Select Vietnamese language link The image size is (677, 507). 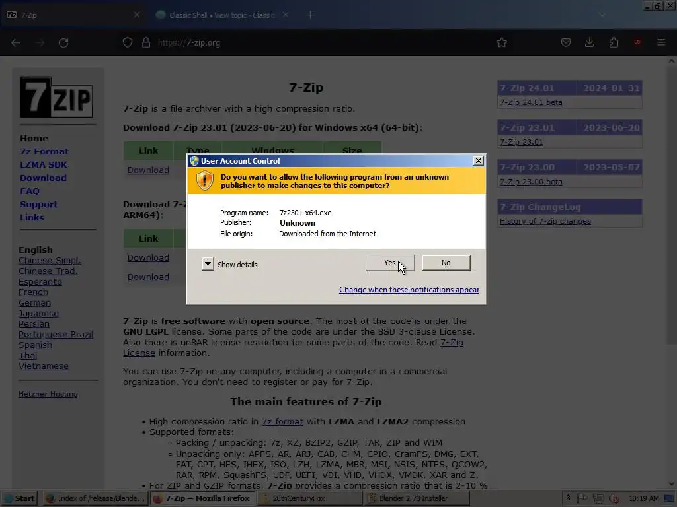point(44,366)
